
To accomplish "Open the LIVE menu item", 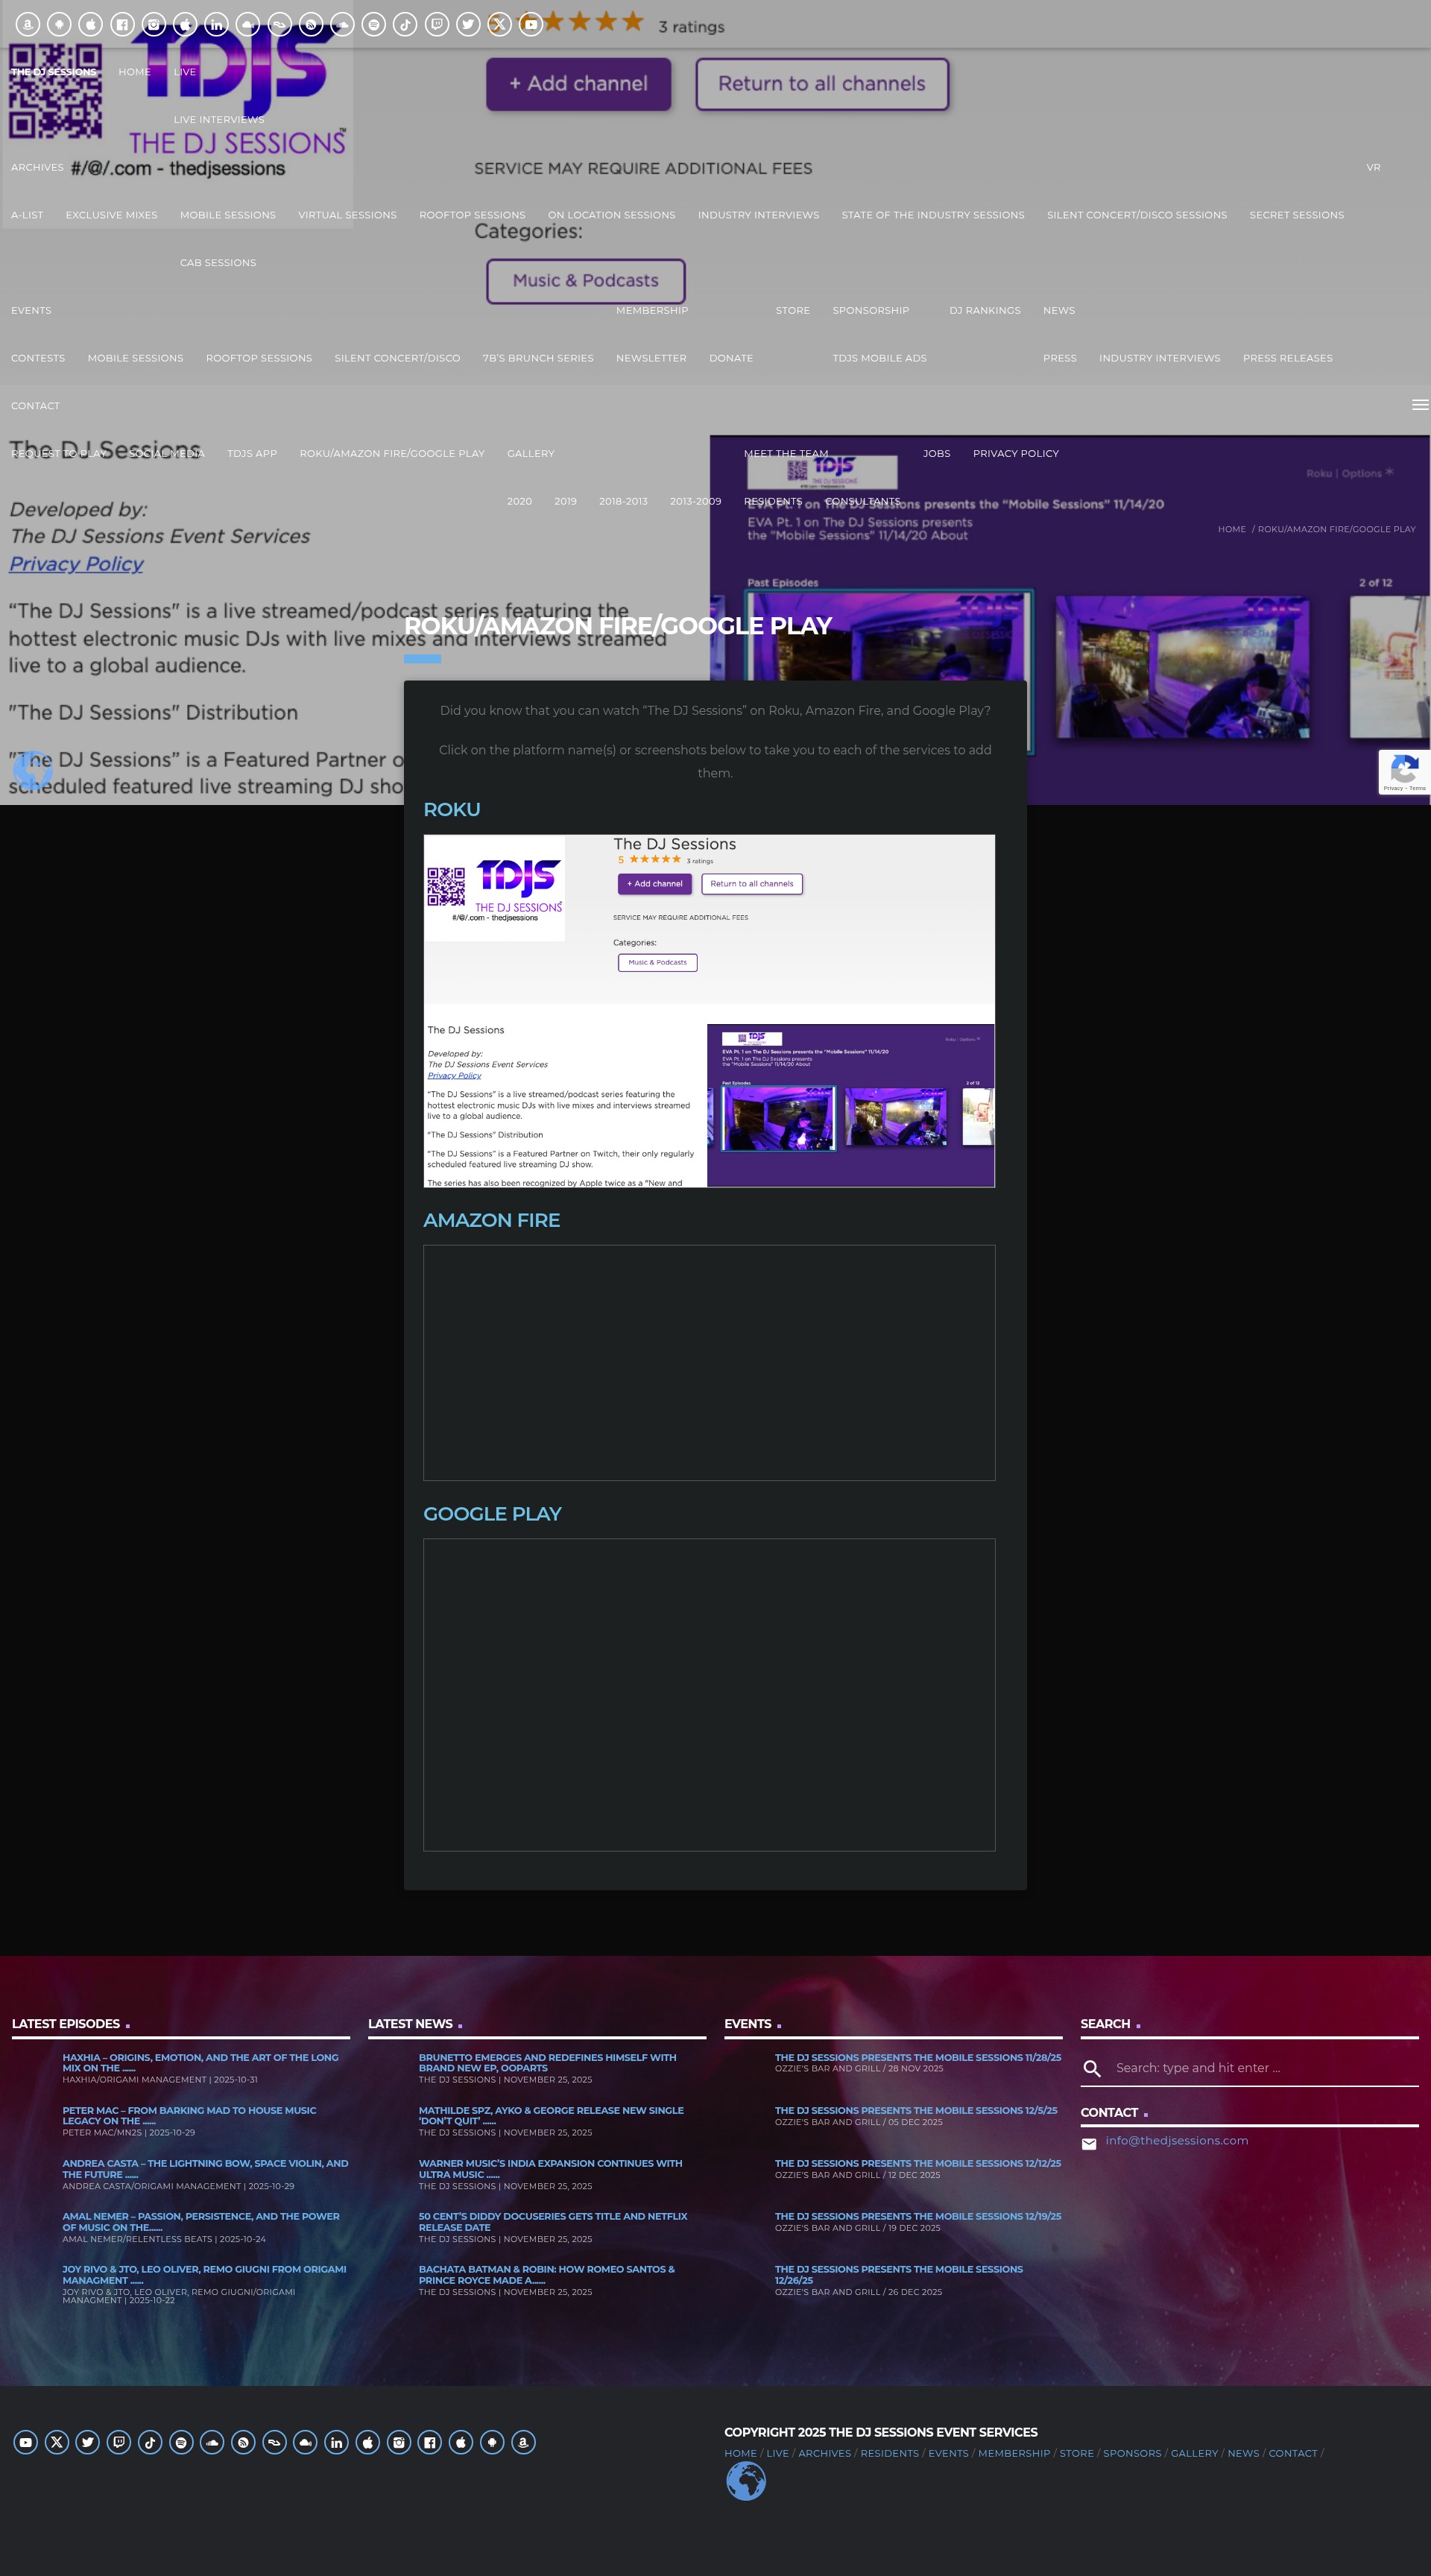I will click(185, 72).
